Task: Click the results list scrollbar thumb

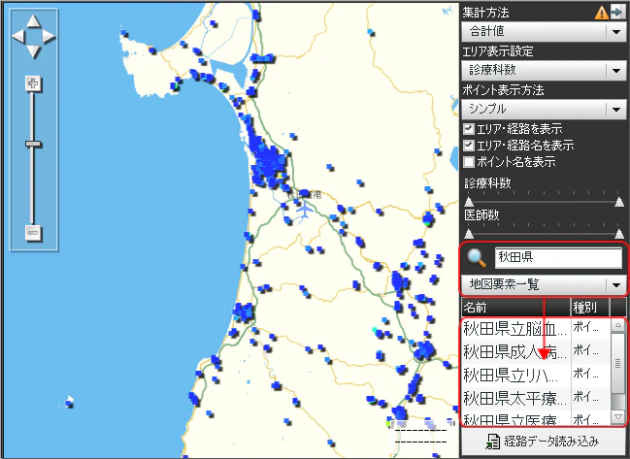Action: (618, 363)
